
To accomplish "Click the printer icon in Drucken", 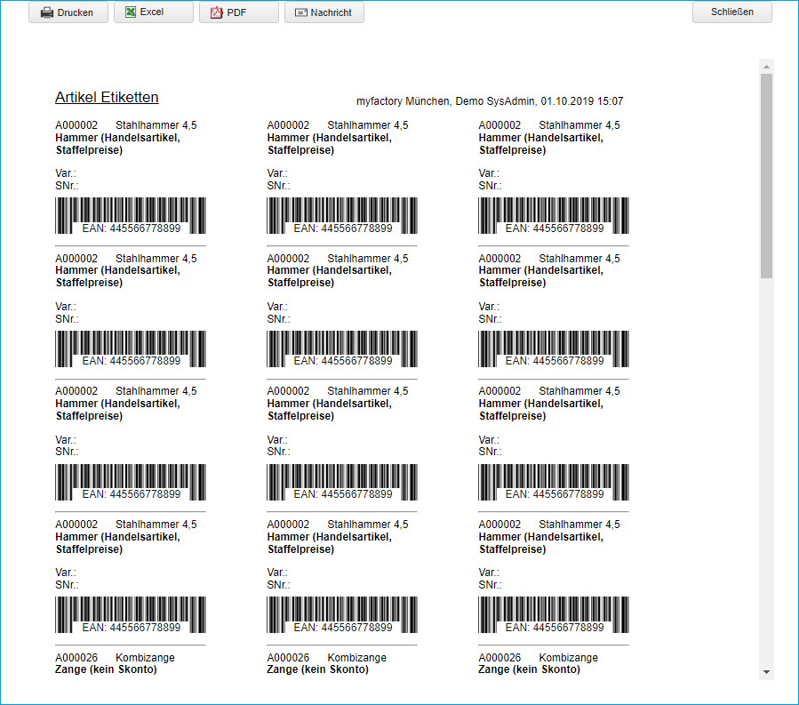I will [47, 12].
